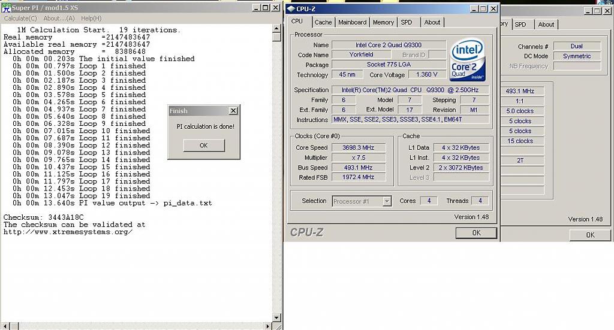Click the Multiplier x 7.5 value
The image size is (614, 330).
click(x=359, y=158)
